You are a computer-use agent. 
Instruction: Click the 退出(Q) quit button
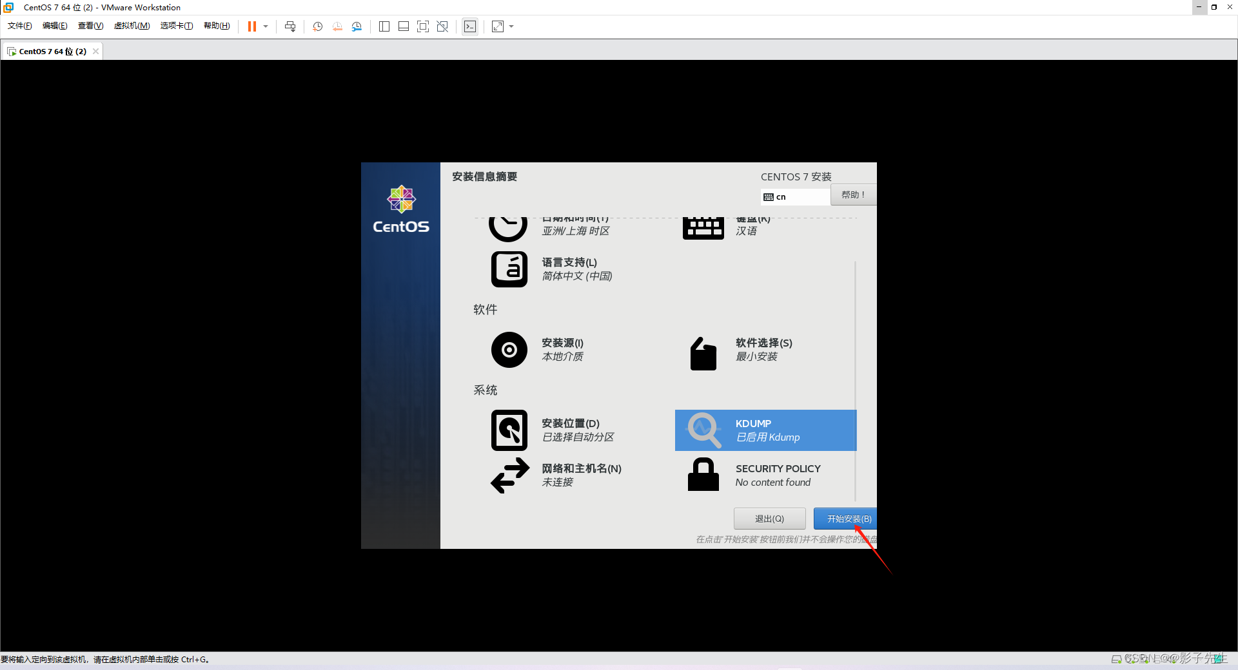(770, 519)
